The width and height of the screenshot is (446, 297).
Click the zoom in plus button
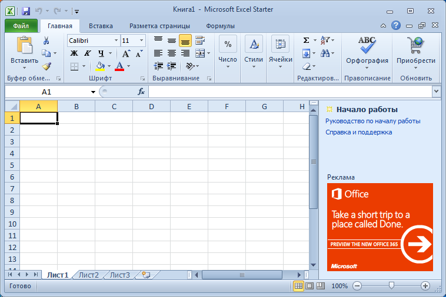pyautogui.click(x=425, y=286)
